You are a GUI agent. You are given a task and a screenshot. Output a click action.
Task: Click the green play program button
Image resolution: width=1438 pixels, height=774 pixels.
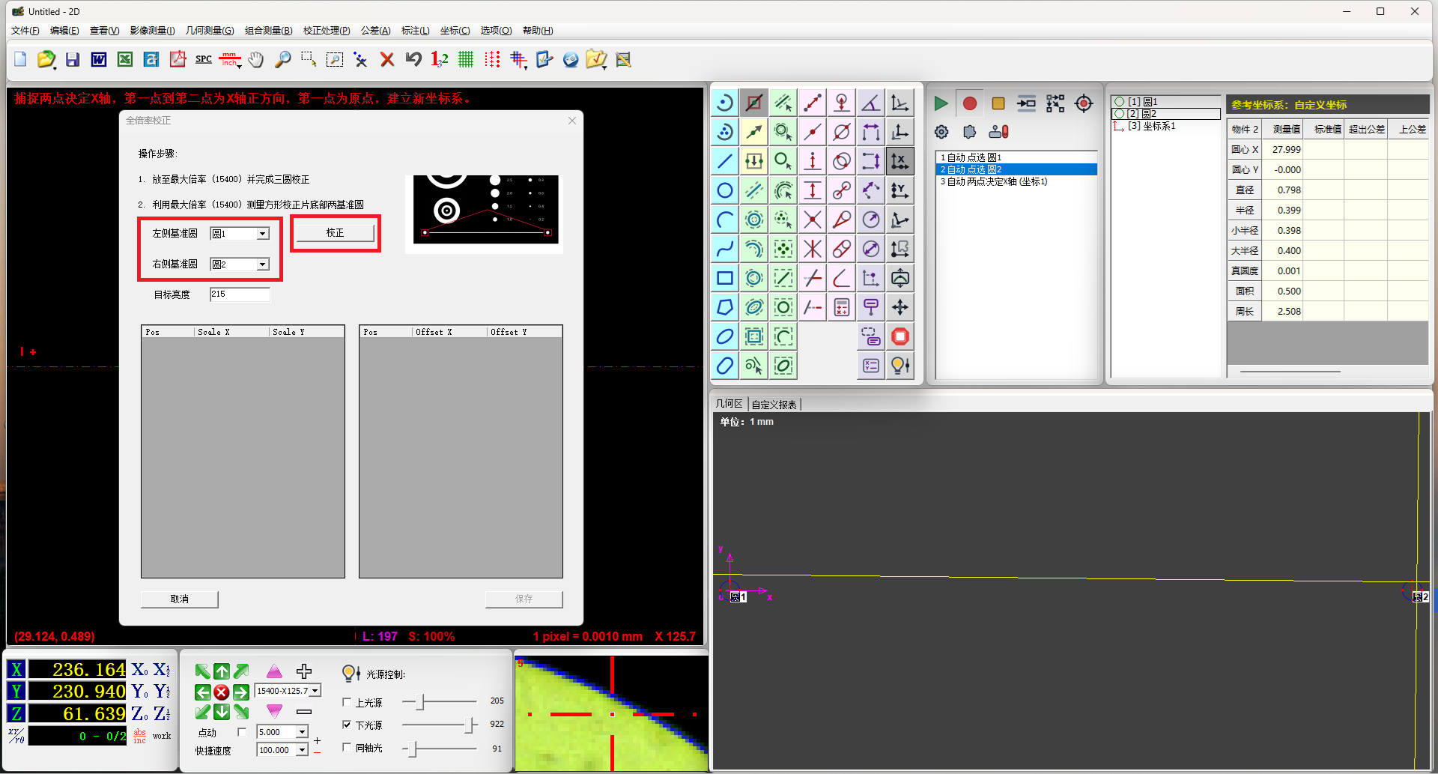941,103
